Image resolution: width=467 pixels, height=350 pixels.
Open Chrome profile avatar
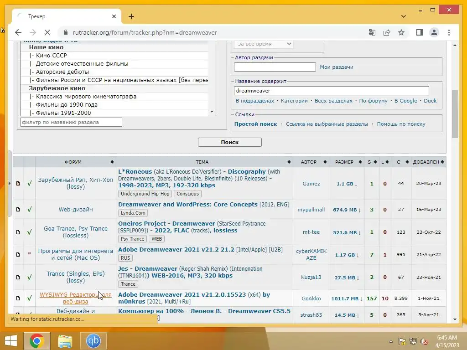434,32
